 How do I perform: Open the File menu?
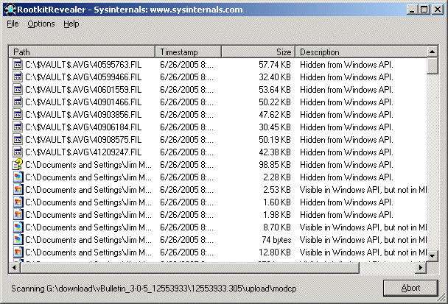13,24
